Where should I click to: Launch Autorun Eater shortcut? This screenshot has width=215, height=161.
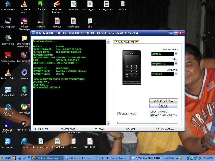[x=8, y=74]
